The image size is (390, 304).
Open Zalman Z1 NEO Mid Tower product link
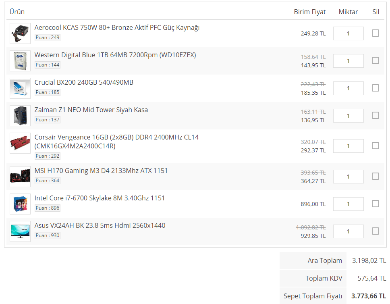[91, 110]
